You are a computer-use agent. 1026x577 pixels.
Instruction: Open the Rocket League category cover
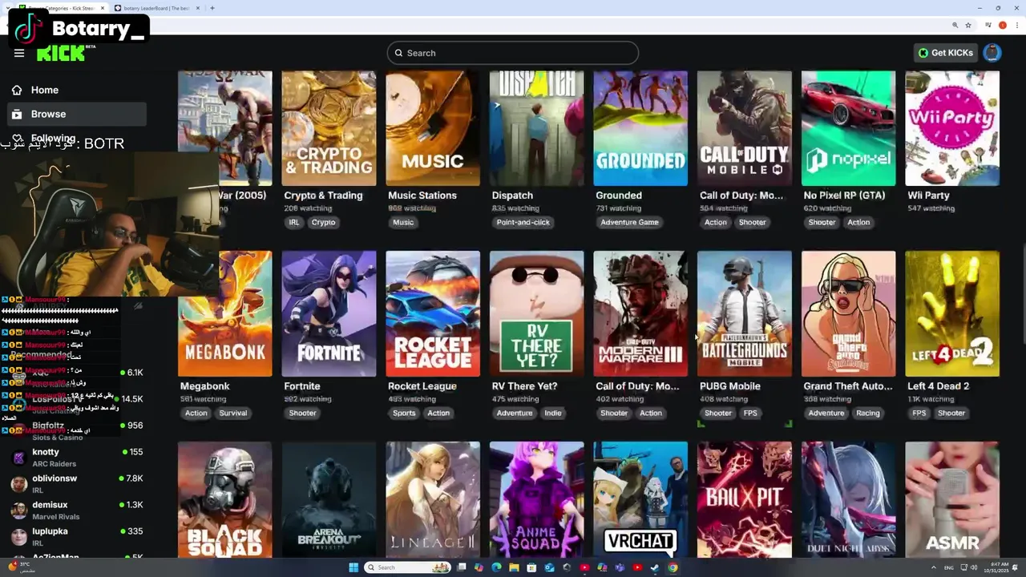tap(433, 313)
